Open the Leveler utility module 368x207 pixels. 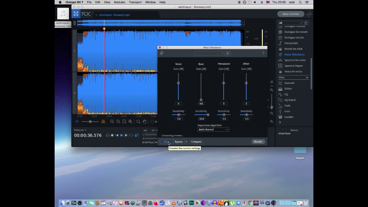286,117
